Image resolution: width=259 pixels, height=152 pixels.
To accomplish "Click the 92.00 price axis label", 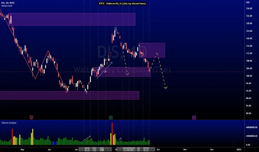I will (x=249, y=91).
